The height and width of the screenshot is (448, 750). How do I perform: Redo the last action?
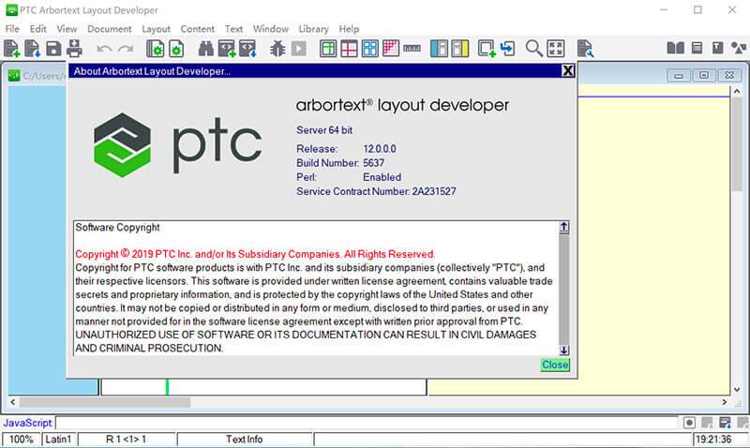pos(126,49)
